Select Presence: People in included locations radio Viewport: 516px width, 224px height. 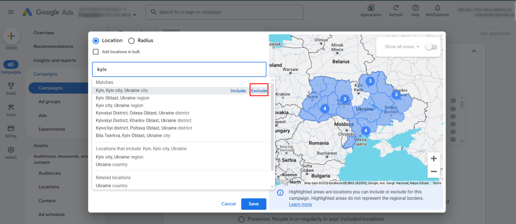241,219
